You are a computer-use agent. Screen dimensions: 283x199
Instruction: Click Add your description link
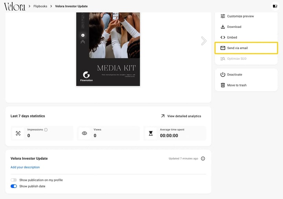click(x=25, y=167)
